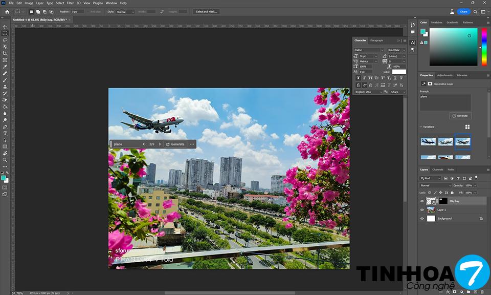Click the Faux Bold character style icon
The image size is (491, 295).
[358, 78]
